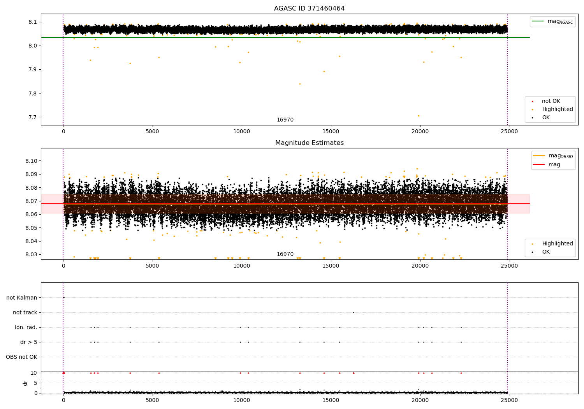Click the 'Magnitude Estimates' plot title
The height and width of the screenshot is (409, 584).
[309, 143]
